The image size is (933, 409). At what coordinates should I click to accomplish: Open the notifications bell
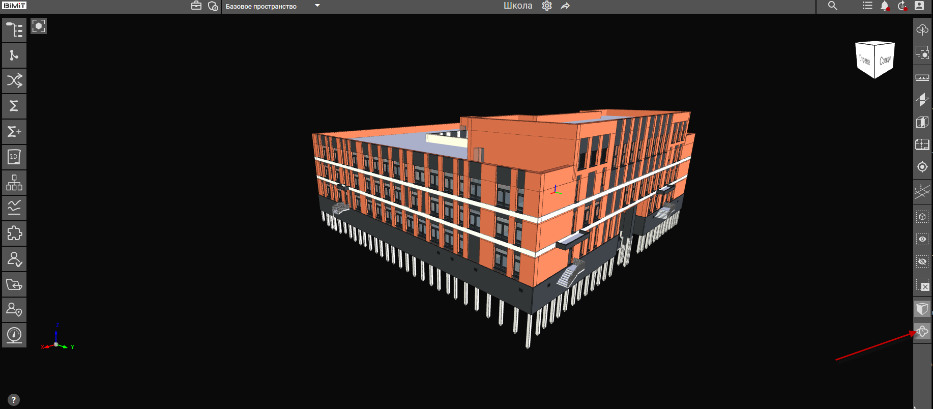(885, 6)
